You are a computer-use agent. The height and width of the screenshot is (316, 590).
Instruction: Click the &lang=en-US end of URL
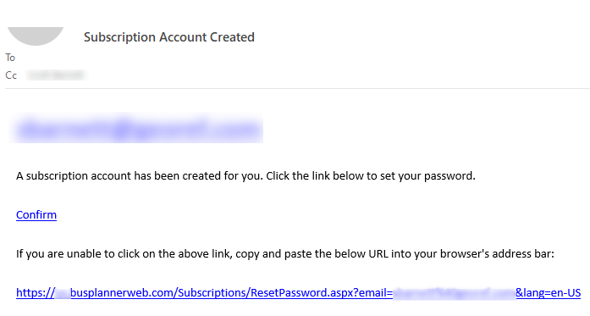[x=549, y=292]
